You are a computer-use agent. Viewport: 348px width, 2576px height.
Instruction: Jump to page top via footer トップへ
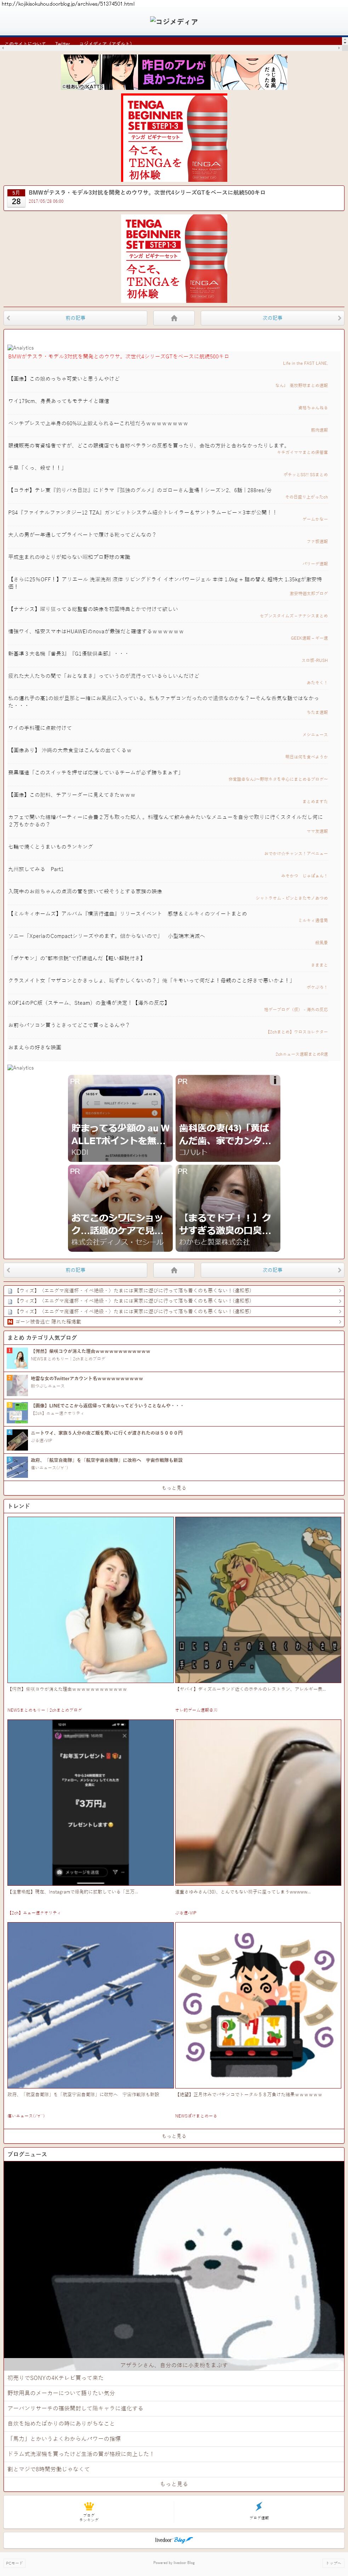point(334,2563)
